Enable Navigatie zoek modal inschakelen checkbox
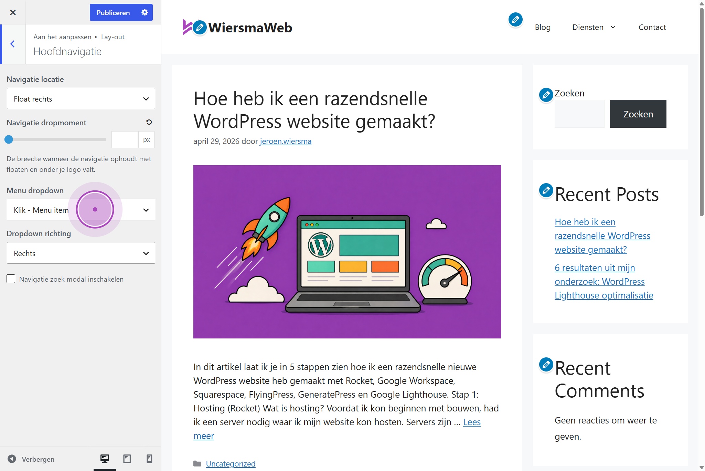The image size is (705, 471). coord(11,279)
